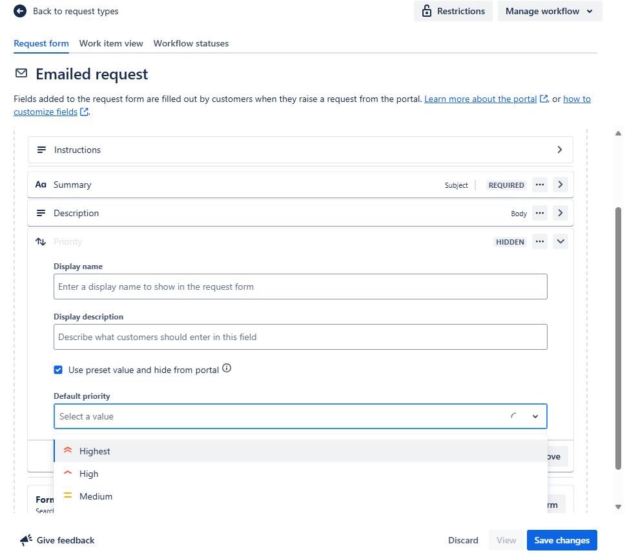This screenshot has width=638, height=555.
Task: Click the Subject label on Summary row
Action: (456, 185)
